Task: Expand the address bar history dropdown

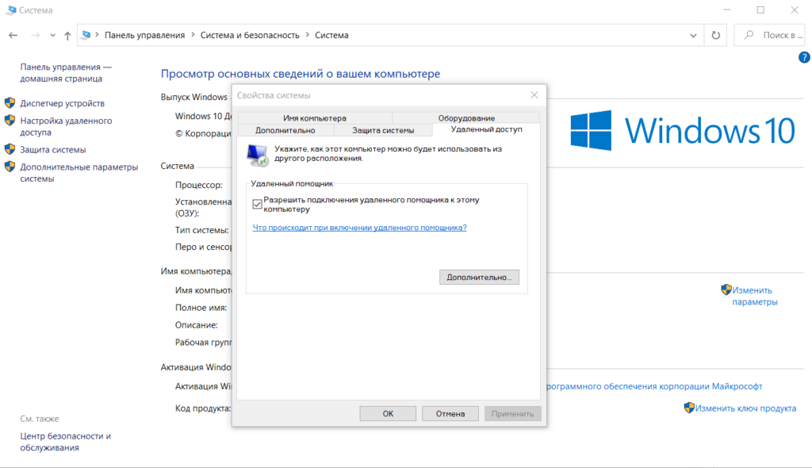Action: 694,36
